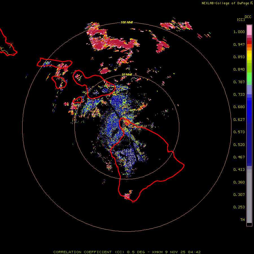The image size is (254, 254).
Task: Click the 0.893 color scale value
Action: coord(239,57)
